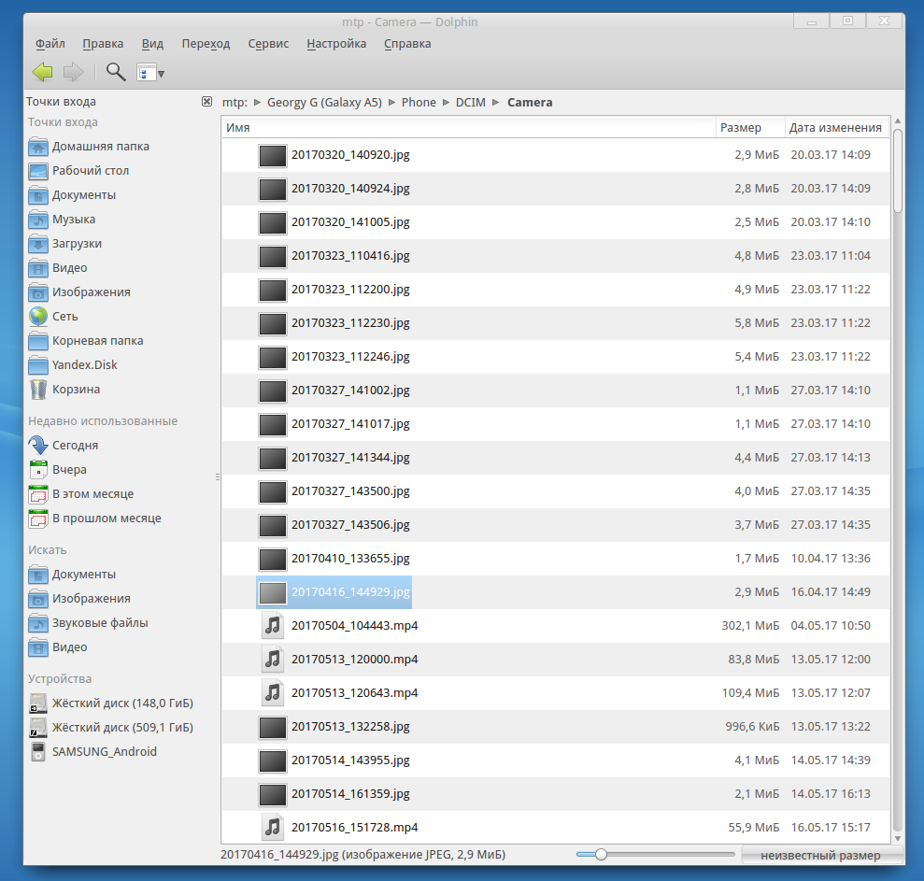
Task: Adjust the icon zoom slider
Action: coord(655,855)
